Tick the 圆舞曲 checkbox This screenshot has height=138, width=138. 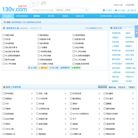(105, 103)
